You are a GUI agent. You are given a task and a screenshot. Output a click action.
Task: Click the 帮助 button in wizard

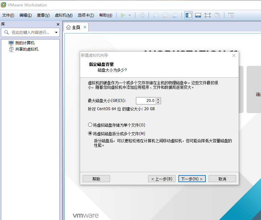pyautogui.click(x=96, y=179)
